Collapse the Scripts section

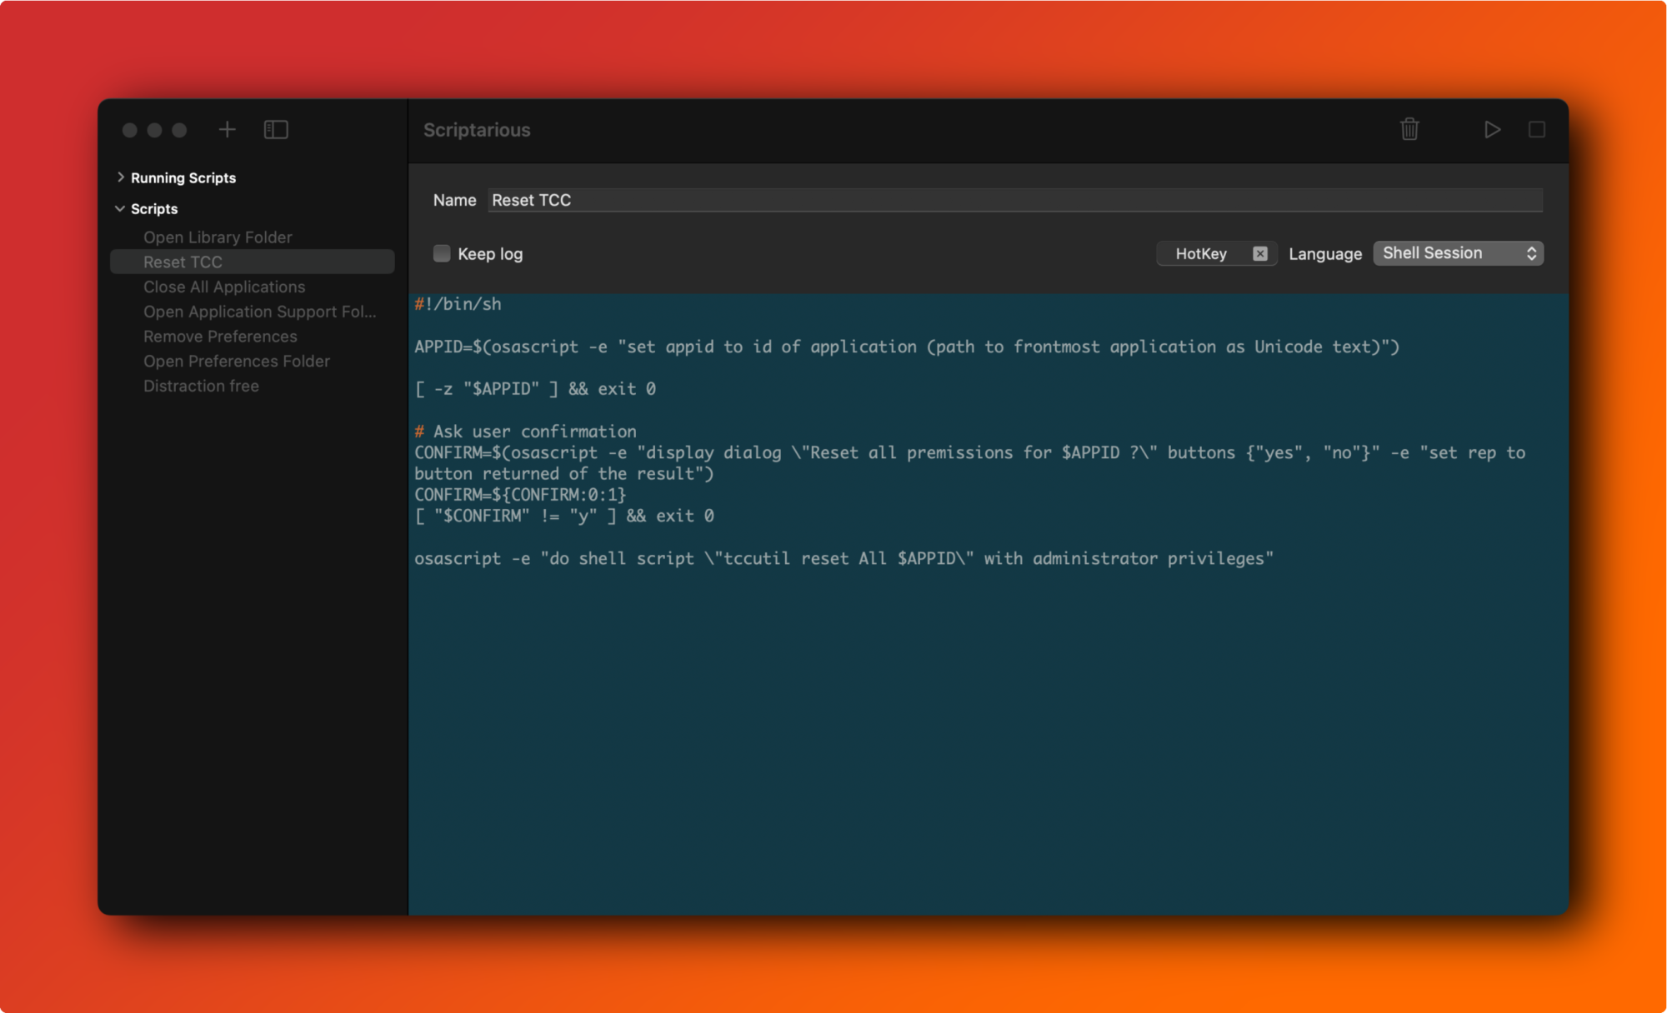[120, 208]
